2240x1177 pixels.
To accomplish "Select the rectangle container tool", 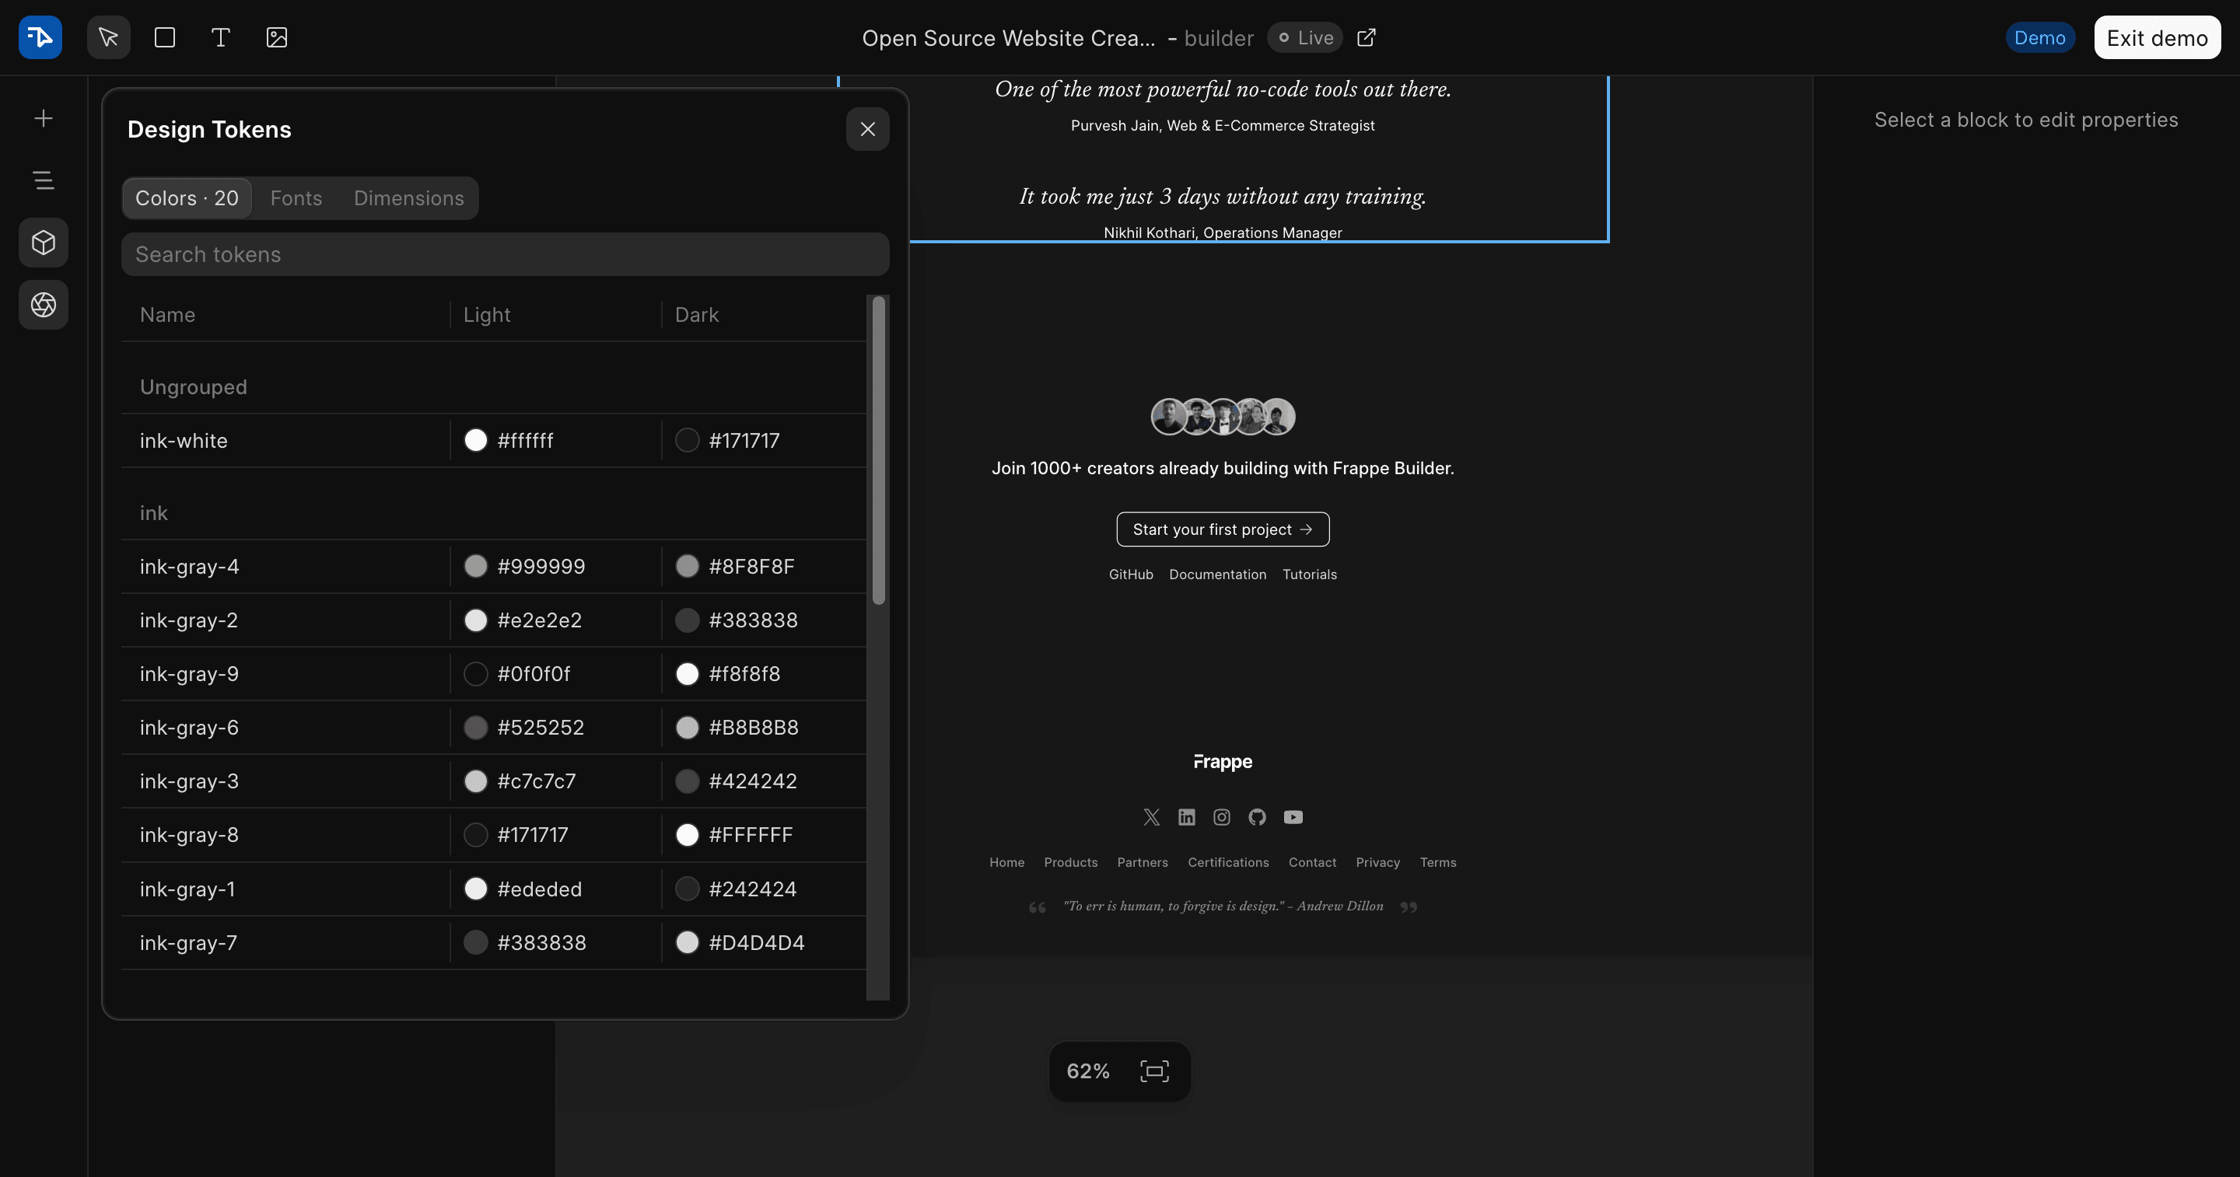I will [x=164, y=37].
